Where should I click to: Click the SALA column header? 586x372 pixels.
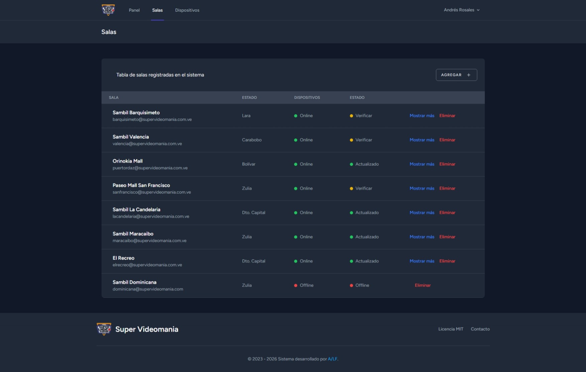click(x=114, y=97)
